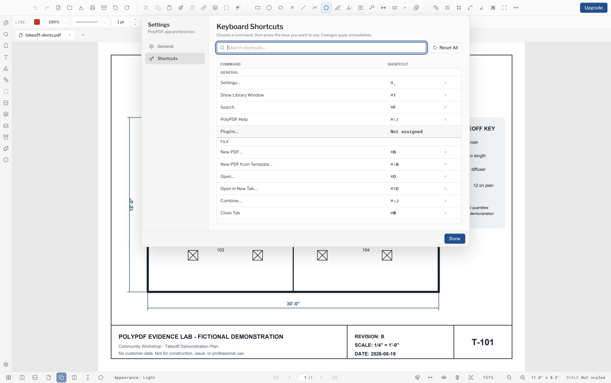Select the circle shape tool

coord(269,7)
